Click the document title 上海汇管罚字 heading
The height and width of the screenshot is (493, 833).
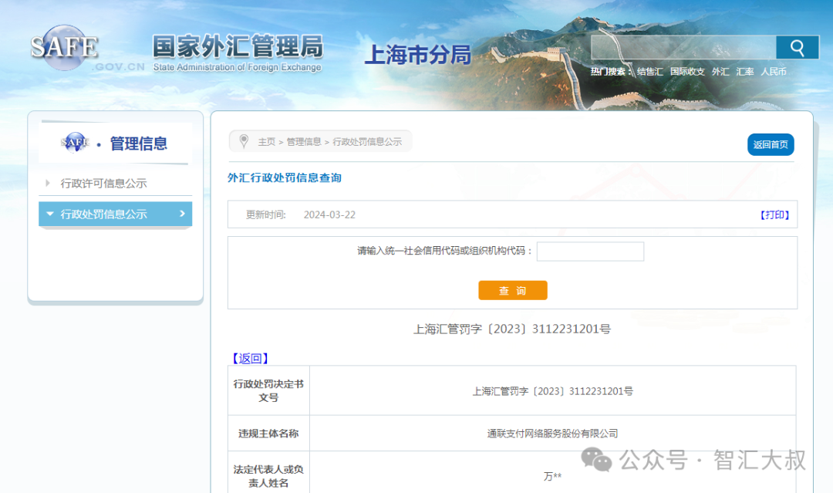512,329
